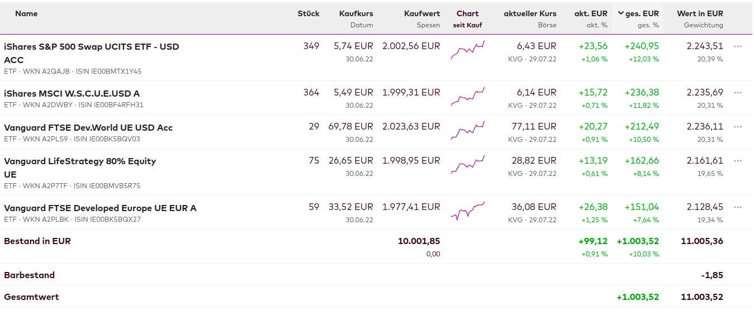Open options menu for iShares S&P 500 row
This screenshot has width=754, height=315.
click(x=737, y=46)
